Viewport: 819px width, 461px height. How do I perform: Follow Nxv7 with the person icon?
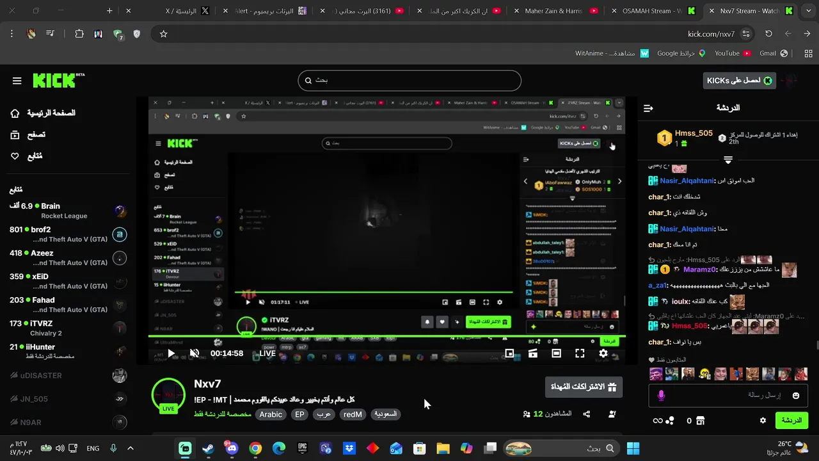[x=612, y=414]
